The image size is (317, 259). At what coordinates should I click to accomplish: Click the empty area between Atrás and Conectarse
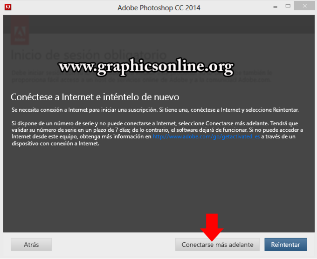(113, 245)
